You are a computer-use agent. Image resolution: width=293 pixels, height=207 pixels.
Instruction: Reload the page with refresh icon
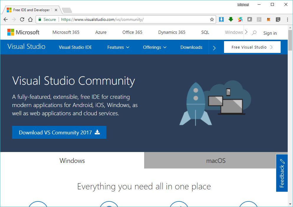[x=22, y=19]
